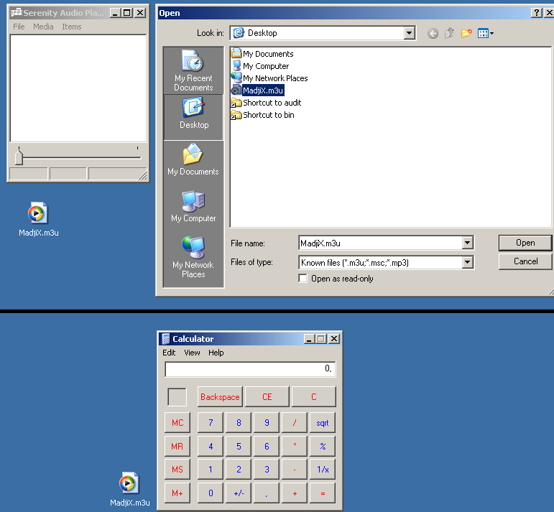The height and width of the screenshot is (512, 554).
Task: Click the MS memory store button
Action: coord(177,470)
